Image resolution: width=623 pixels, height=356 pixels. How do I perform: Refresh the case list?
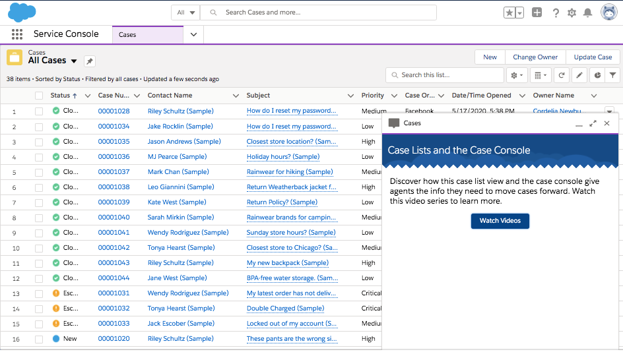tap(562, 75)
